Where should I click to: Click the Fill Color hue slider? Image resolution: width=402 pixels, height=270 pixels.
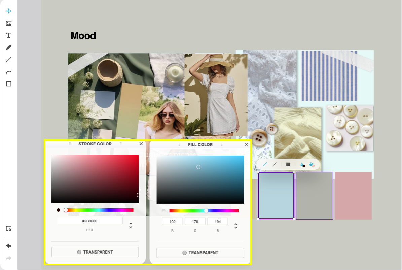(204, 211)
